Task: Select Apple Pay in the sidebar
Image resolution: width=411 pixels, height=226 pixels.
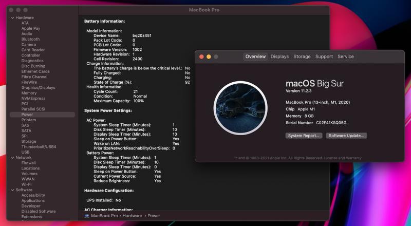Action: pos(31,28)
